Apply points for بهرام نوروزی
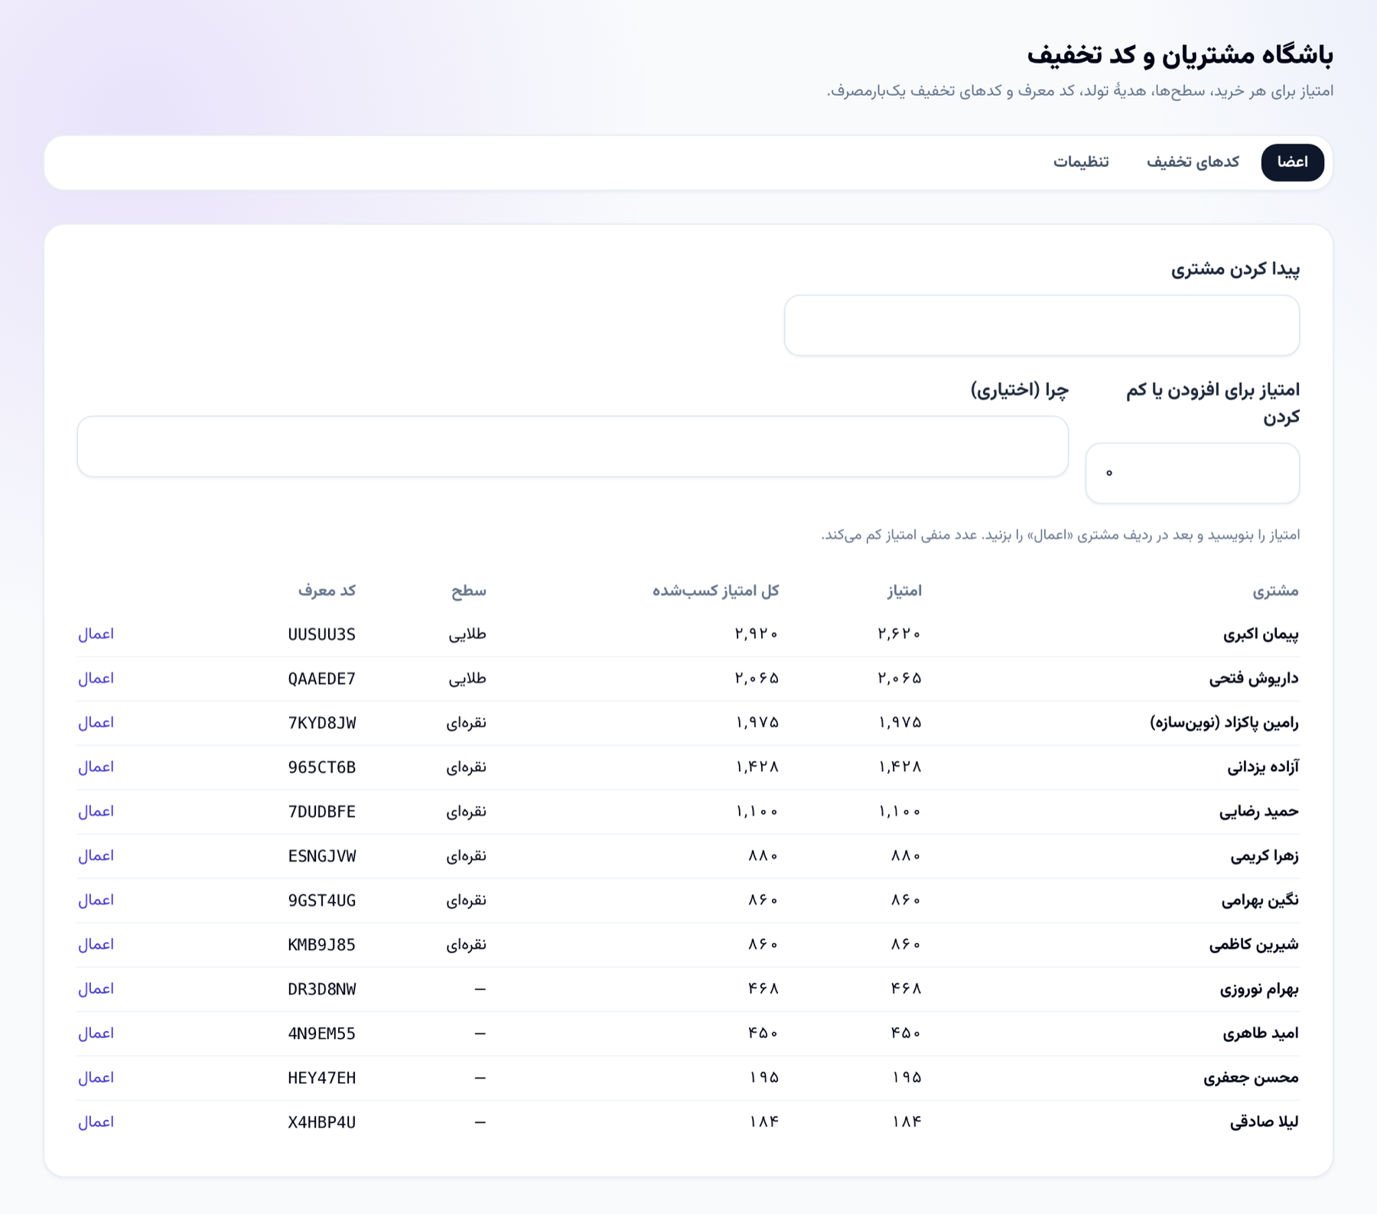The width and height of the screenshot is (1377, 1214). click(96, 989)
